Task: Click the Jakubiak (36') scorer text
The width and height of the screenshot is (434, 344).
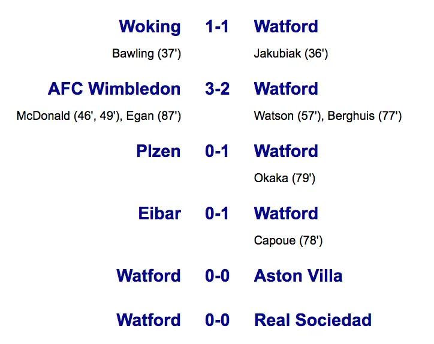Action: point(291,54)
